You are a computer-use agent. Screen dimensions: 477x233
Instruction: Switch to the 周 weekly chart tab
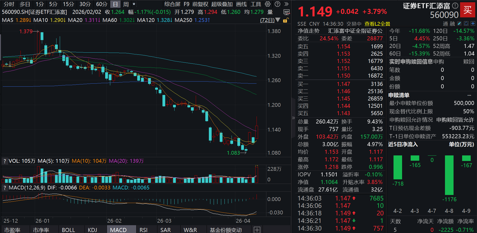pyautogui.click(x=126, y=4)
